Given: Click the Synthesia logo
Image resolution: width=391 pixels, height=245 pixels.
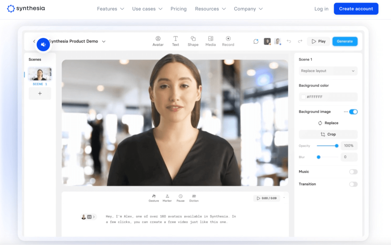Looking at the screenshot, I should pos(26,8).
